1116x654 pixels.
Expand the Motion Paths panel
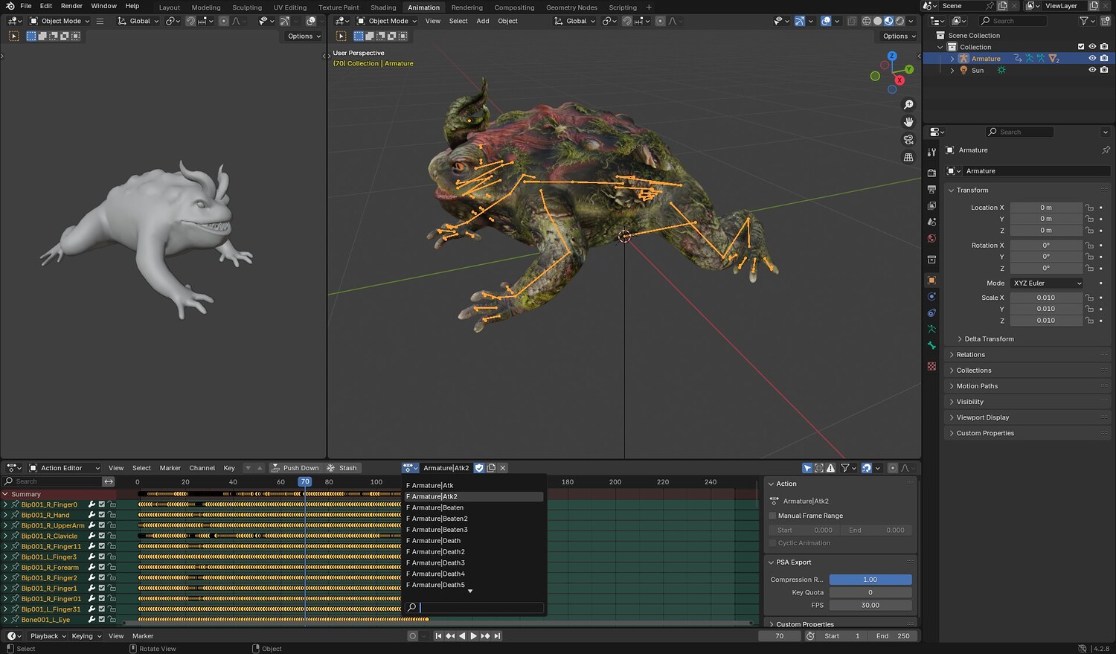(x=977, y=386)
